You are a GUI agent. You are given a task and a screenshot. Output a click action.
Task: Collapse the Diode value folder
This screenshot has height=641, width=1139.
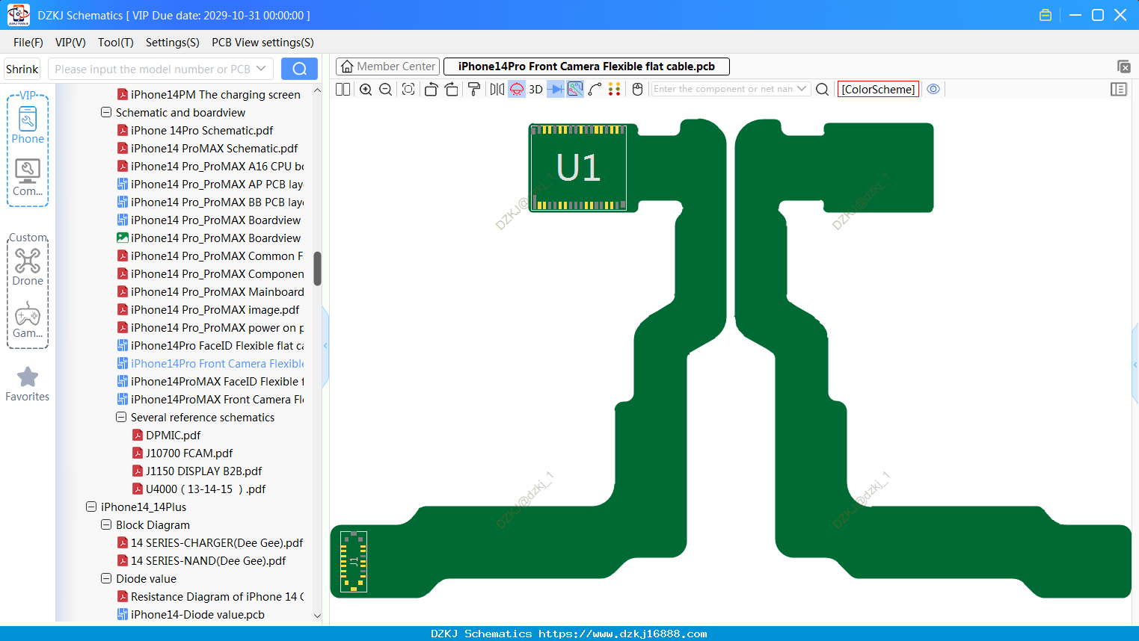[x=106, y=579]
